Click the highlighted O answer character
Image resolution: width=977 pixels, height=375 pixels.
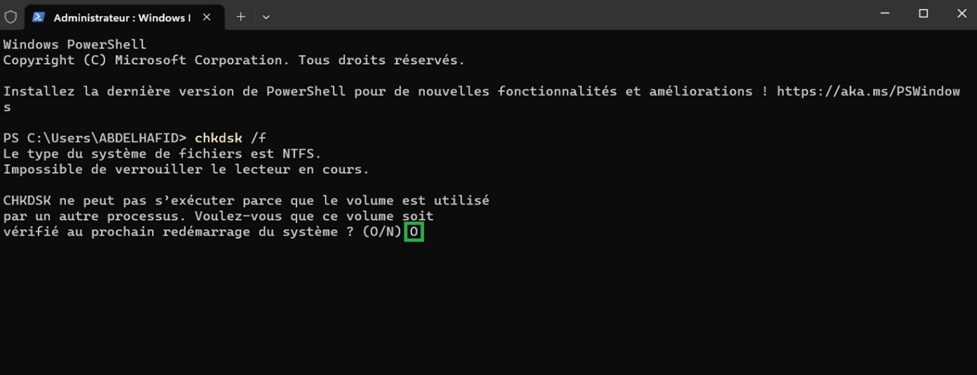414,232
